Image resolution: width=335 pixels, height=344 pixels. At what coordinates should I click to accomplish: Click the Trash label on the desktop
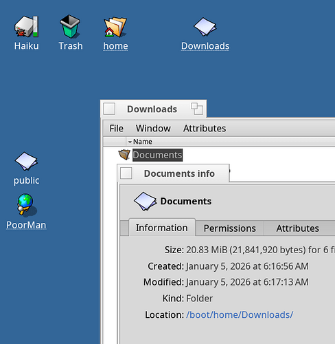point(71,46)
